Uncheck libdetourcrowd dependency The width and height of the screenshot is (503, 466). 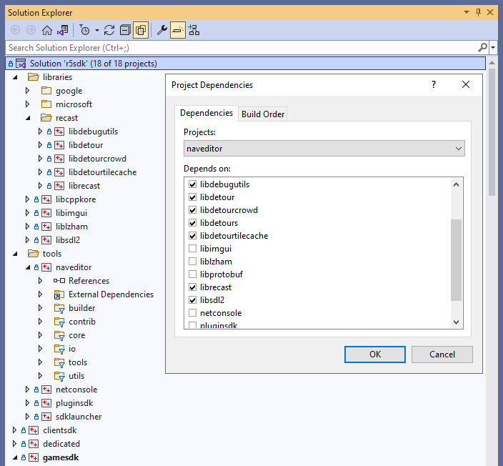coord(192,210)
